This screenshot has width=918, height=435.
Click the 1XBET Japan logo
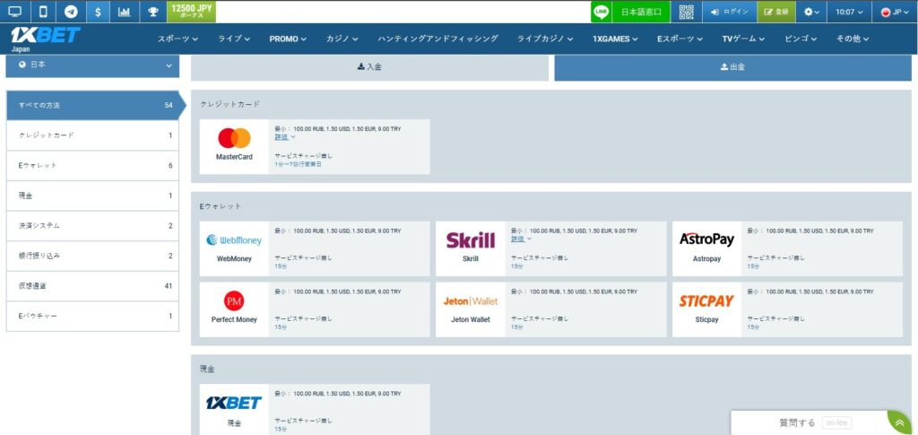(45, 39)
